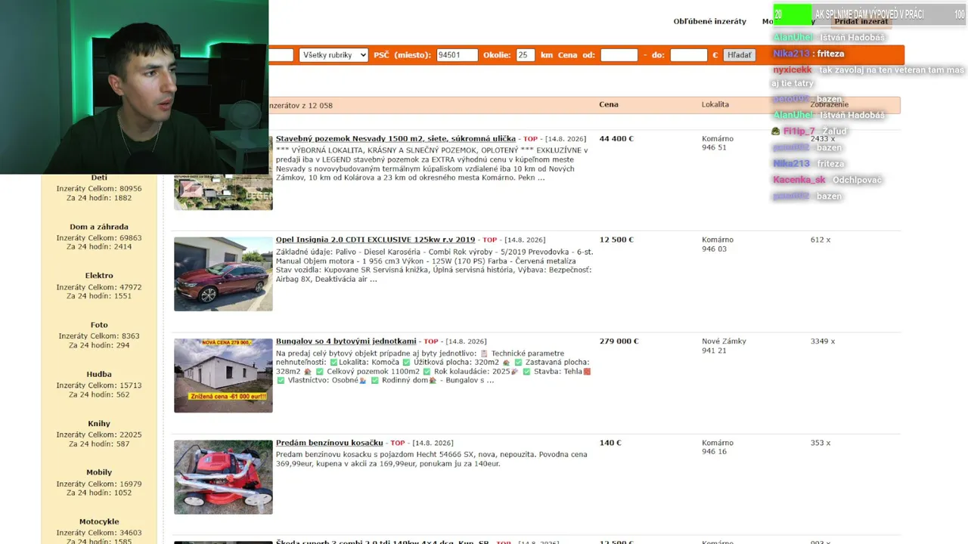Click the TOP label on the Opel Insignia listing

490,240
